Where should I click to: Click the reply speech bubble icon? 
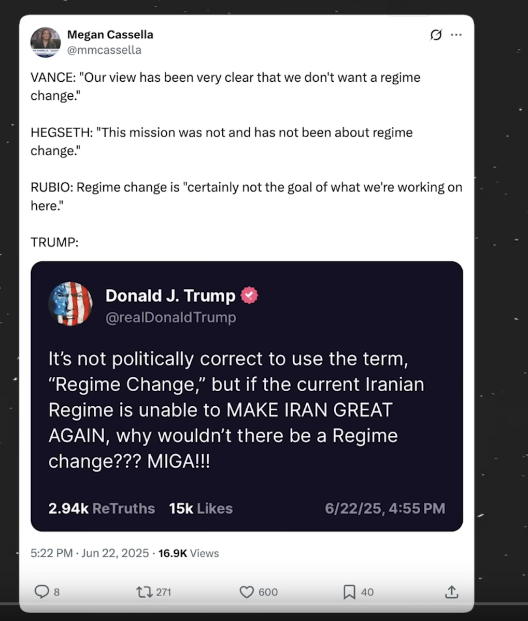coord(41,592)
